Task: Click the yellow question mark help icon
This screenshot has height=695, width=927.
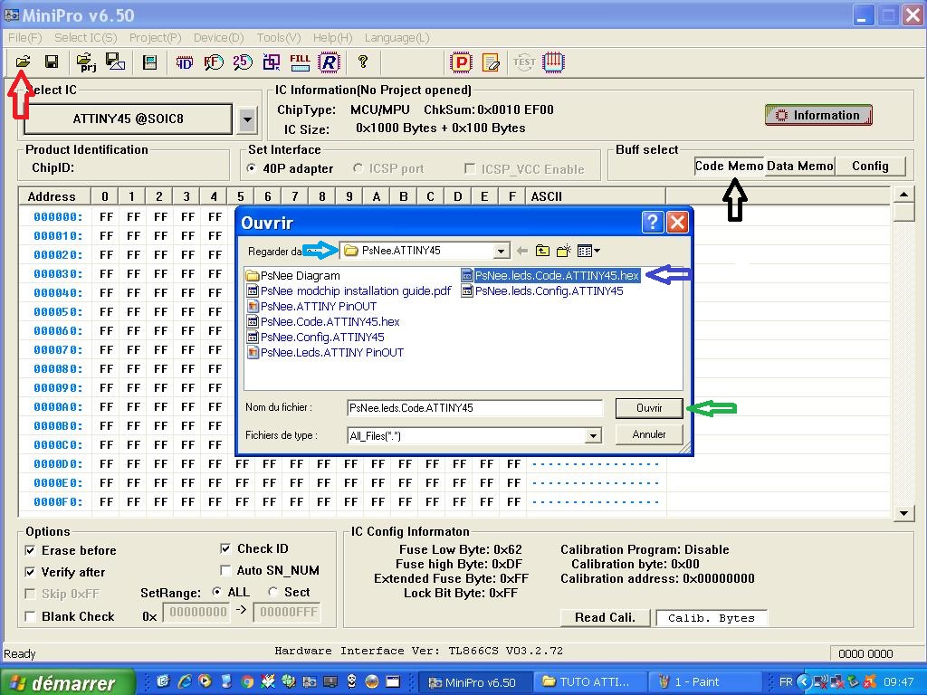Action: [363, 62]
